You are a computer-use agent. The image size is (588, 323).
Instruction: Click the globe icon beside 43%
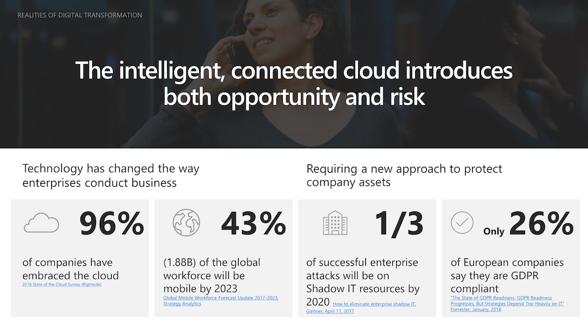186,223
